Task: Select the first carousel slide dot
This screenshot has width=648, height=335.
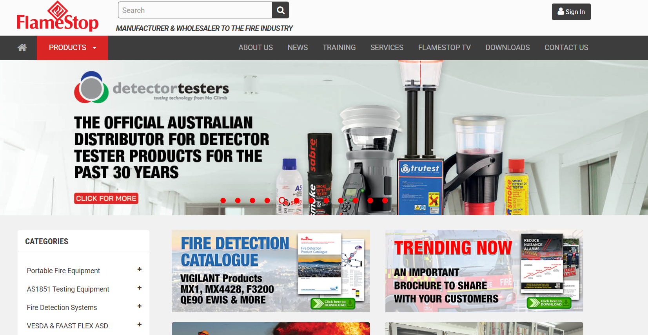Action: pyautogui.click(x=223, y=200)
